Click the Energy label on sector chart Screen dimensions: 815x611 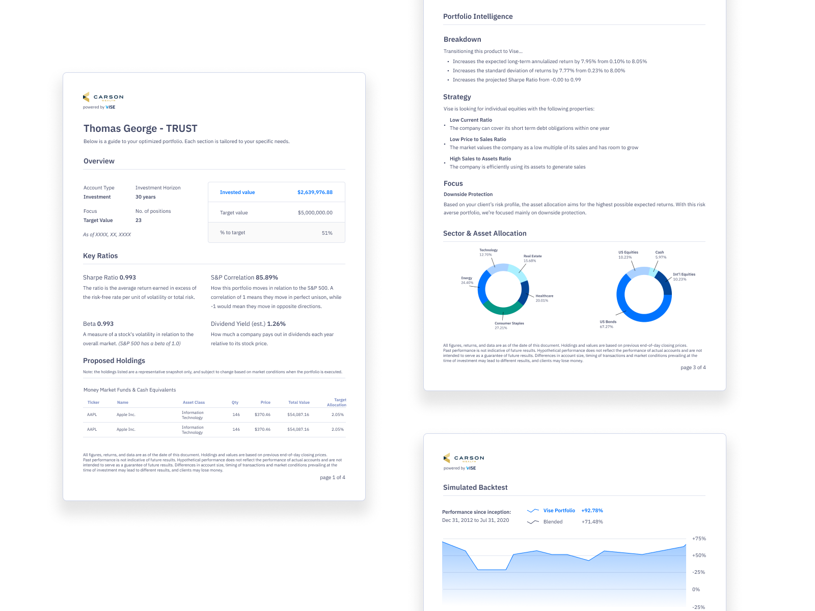point(467,278)
